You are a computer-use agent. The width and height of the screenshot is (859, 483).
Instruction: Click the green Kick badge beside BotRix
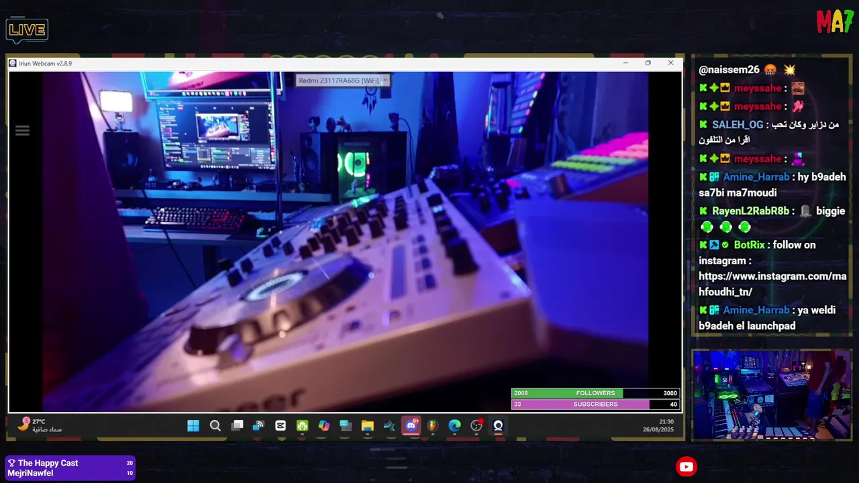pyautogui.click(x=703, y=245)
